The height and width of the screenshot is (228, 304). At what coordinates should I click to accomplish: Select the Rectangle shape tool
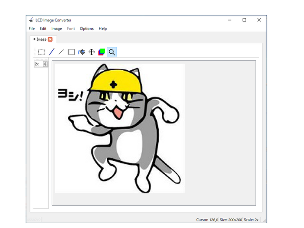click(x=72, y=52)
